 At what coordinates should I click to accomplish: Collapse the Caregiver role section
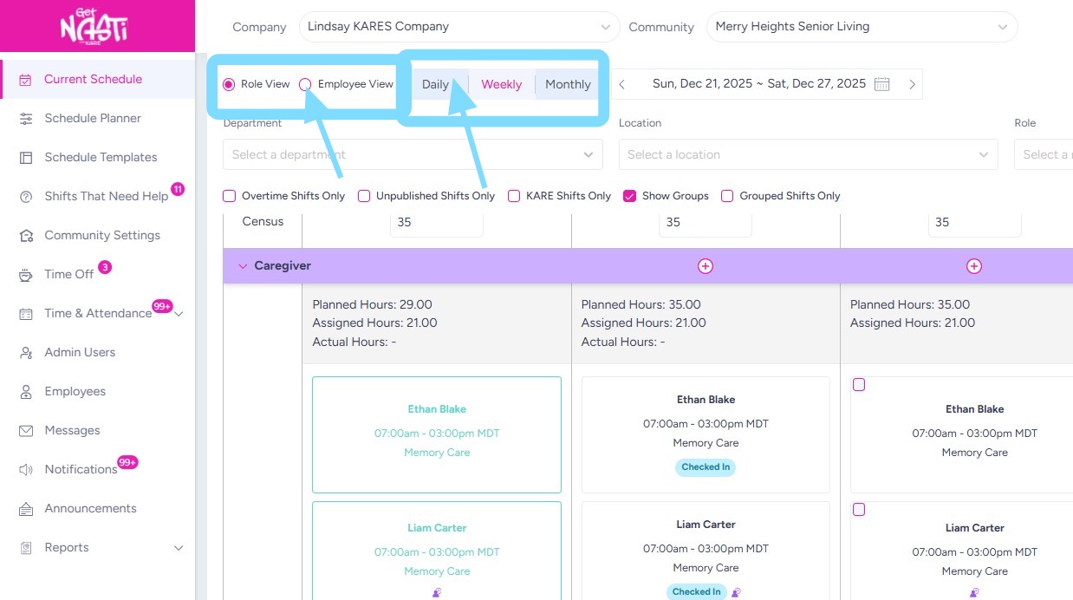pos(243,266)
